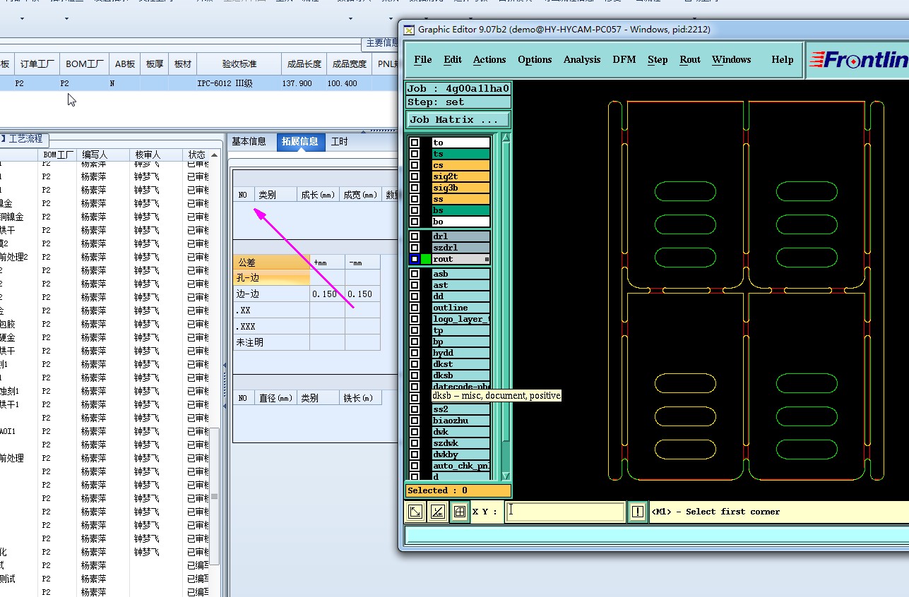
Task: Click the Frontline logo in menu bar
Action: (x=859, y=60)
